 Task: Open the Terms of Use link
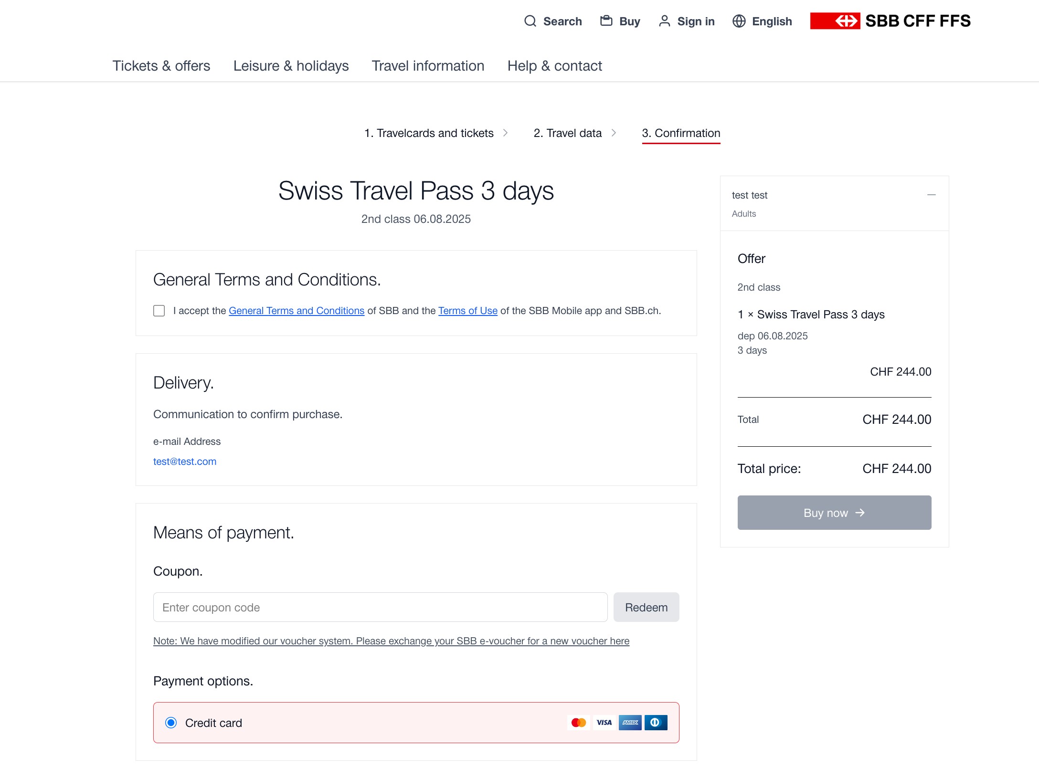point(468,311)
